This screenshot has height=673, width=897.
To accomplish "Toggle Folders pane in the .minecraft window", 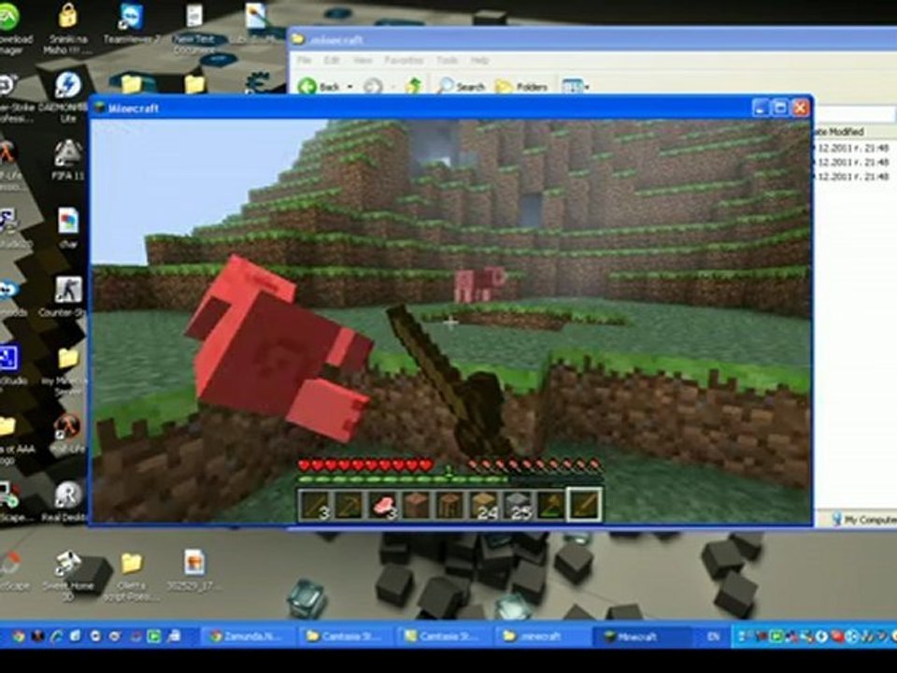I will 521,86.
